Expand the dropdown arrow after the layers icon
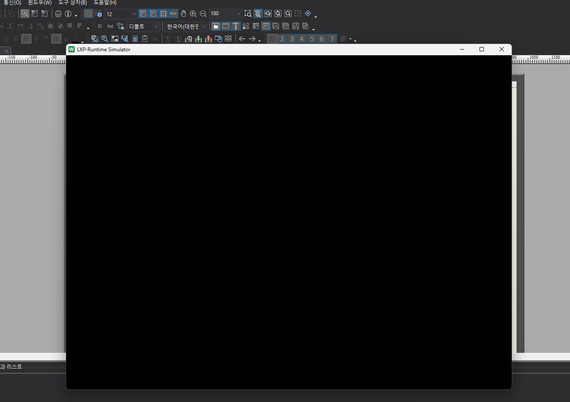Viewport: 570px width, 402px height. point(351,39)
